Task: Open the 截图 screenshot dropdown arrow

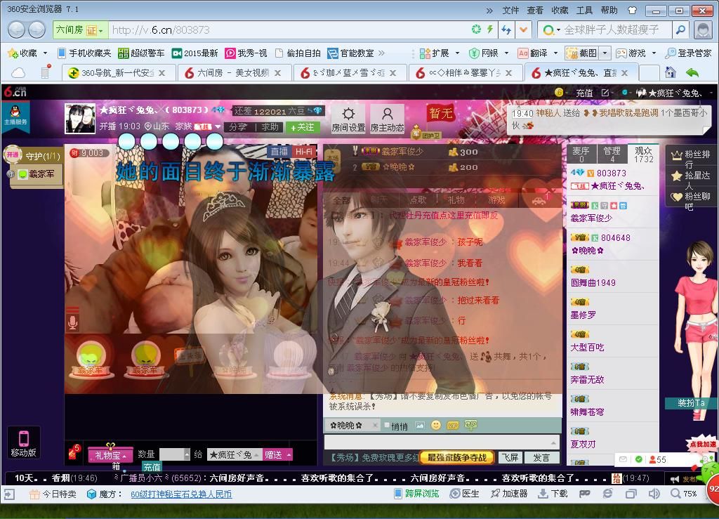Action: [605, 53]
